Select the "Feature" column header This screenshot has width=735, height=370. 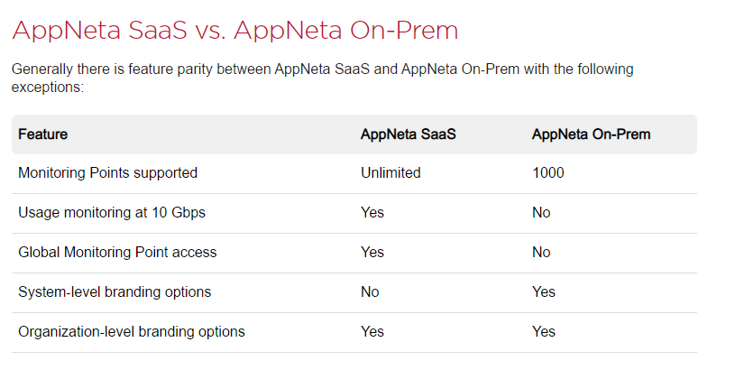tap(42, 134)
